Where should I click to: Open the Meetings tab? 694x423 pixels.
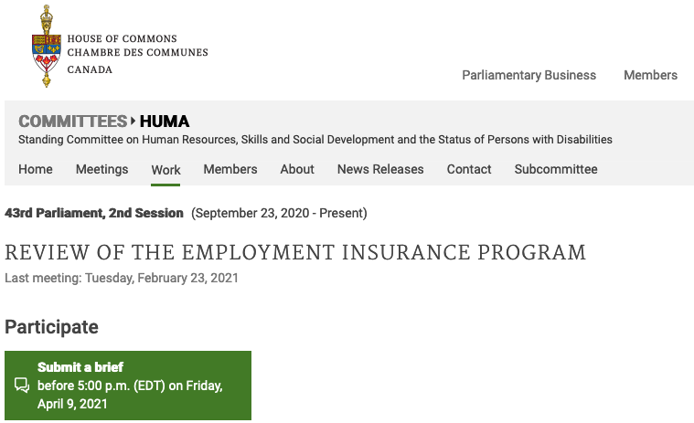pos(102,169)
